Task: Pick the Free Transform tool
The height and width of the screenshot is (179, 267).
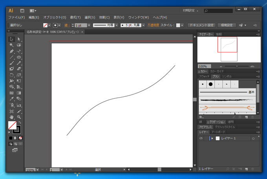Action: [x=19, y=81]
